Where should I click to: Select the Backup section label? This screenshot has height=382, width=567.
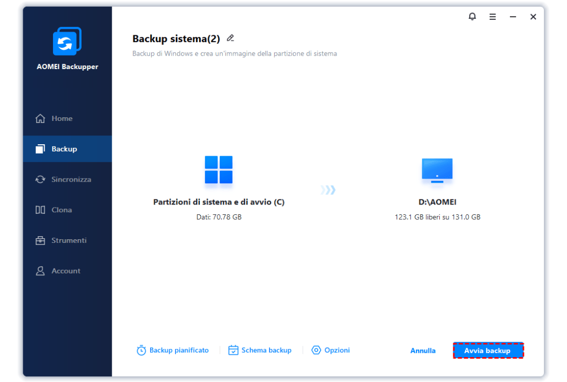point(64,149)
